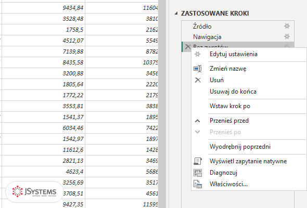Select cell with value 2821,13

44,161
